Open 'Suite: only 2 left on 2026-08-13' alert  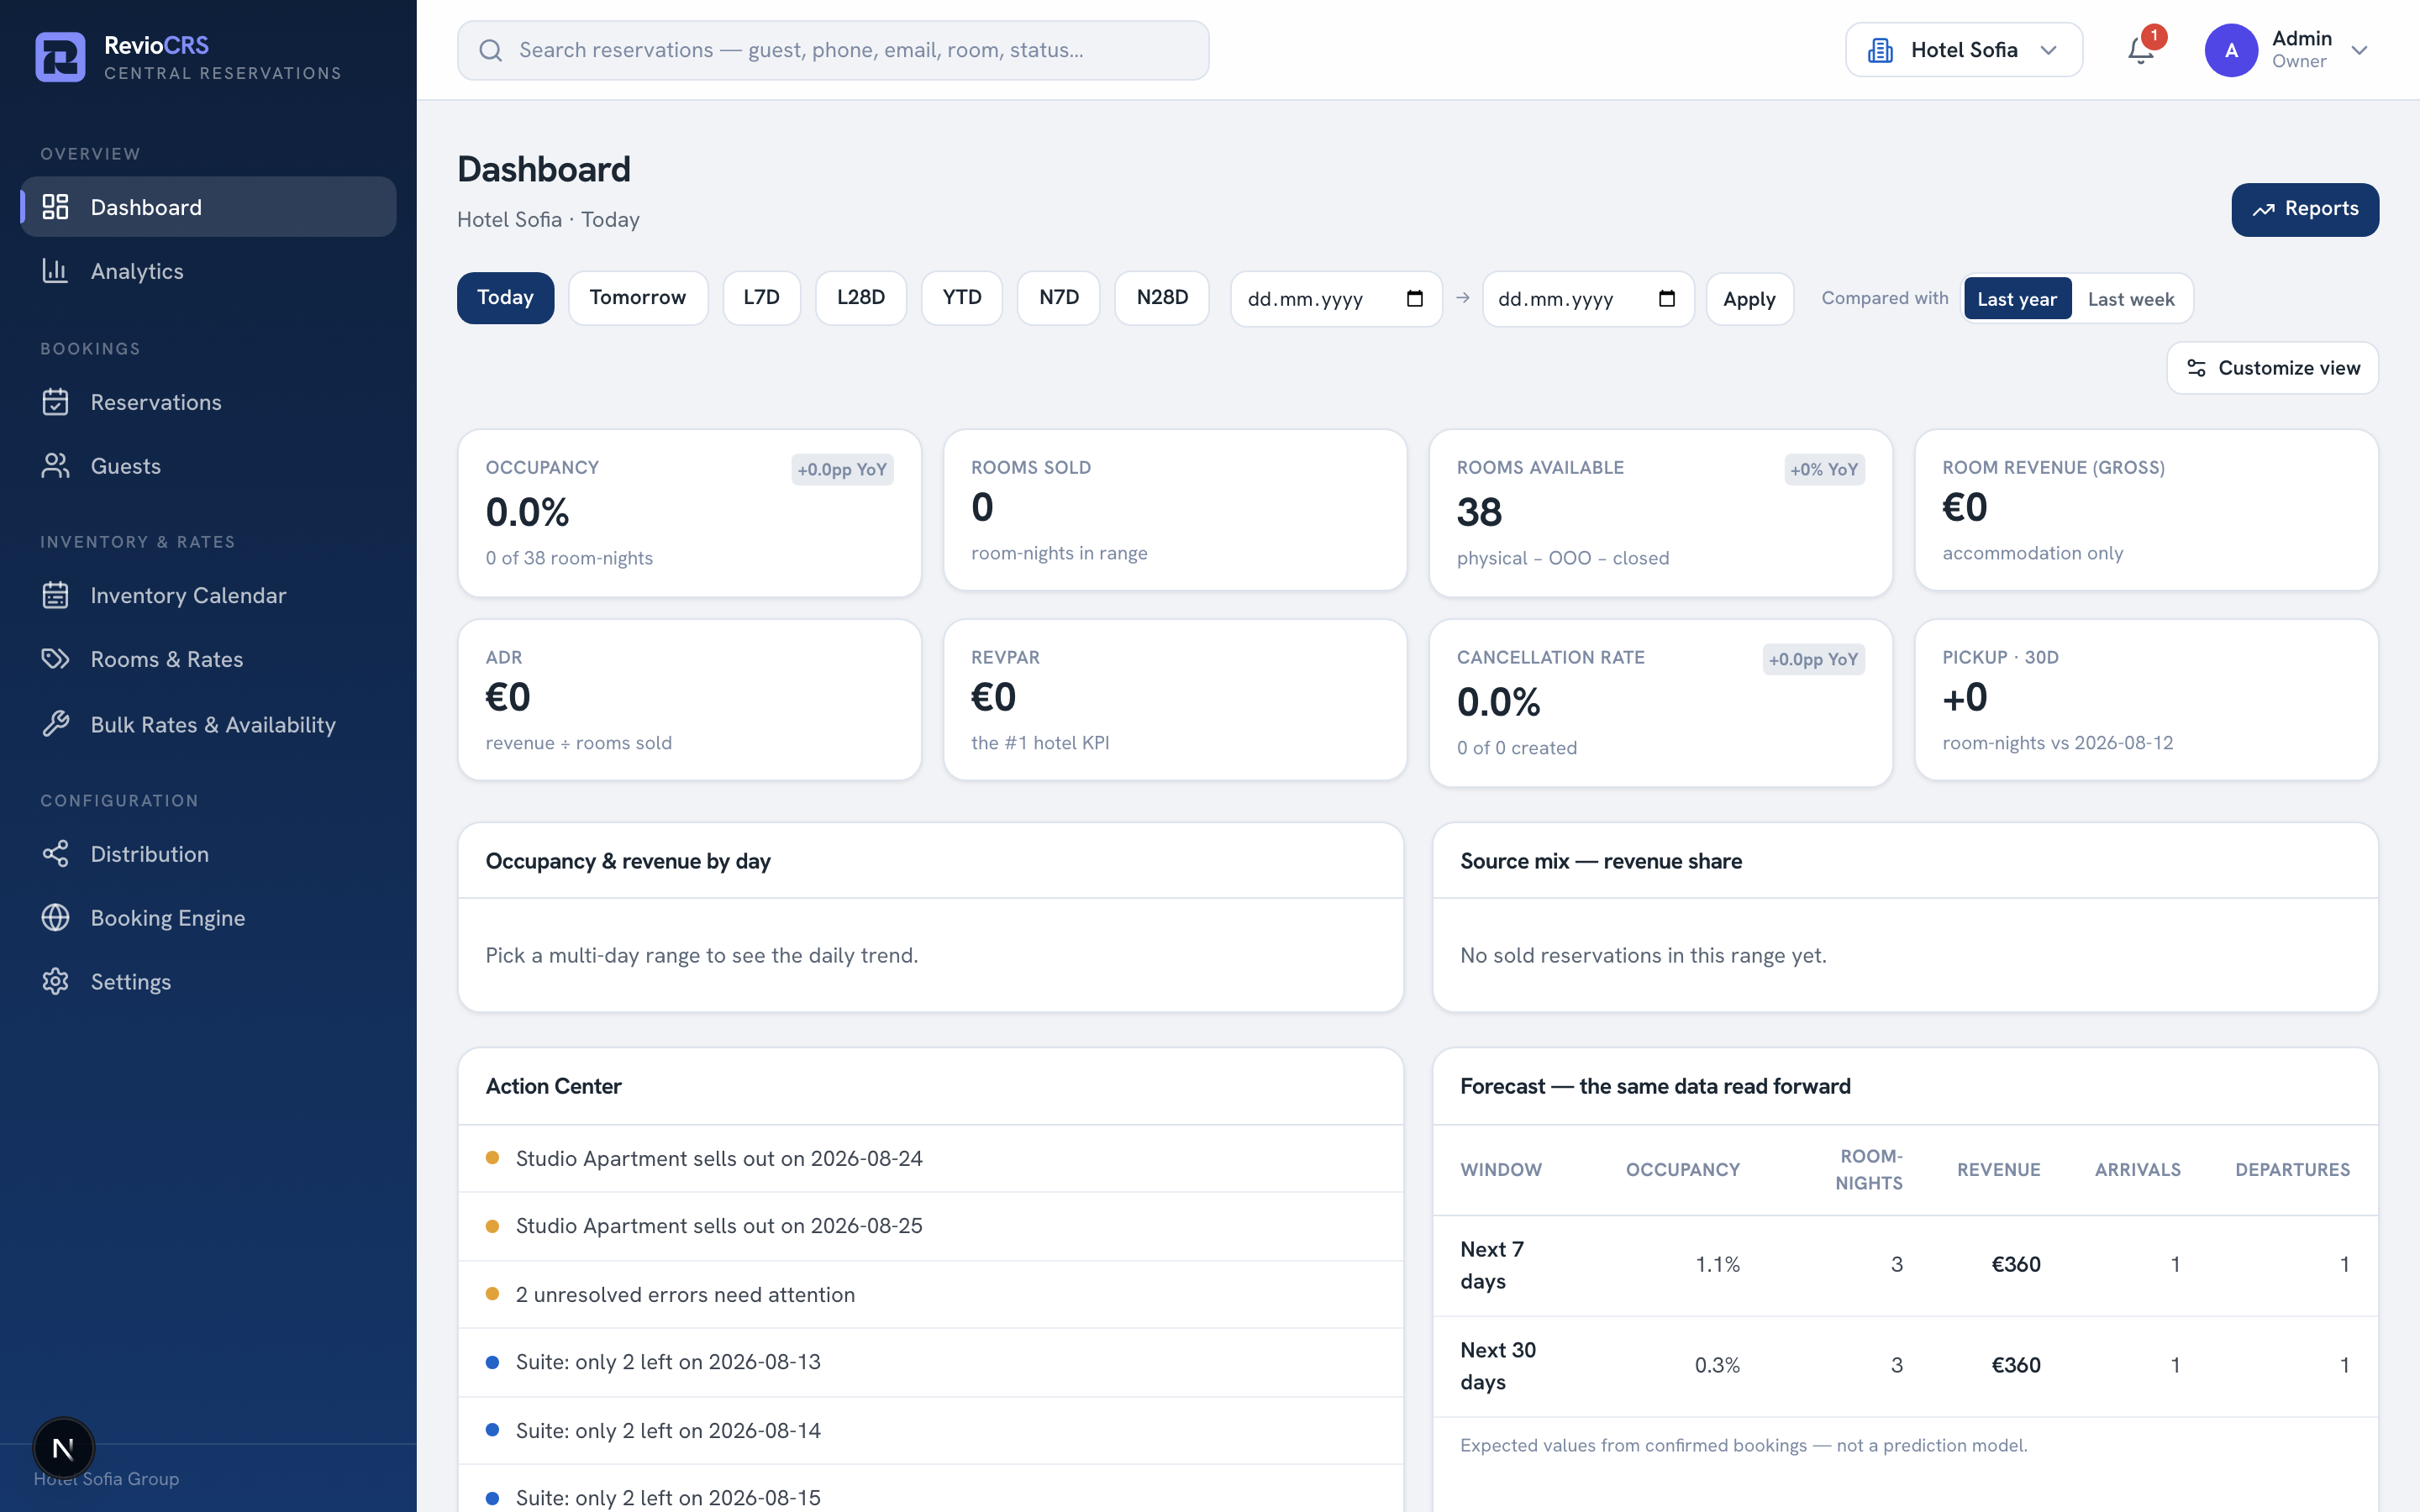coord(930,1362)
